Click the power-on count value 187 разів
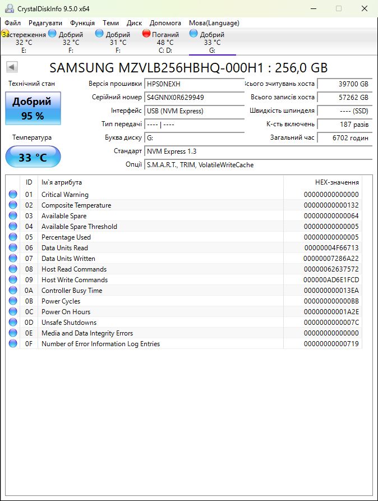This screenshot has width=378, height=501. click(345, 125)
